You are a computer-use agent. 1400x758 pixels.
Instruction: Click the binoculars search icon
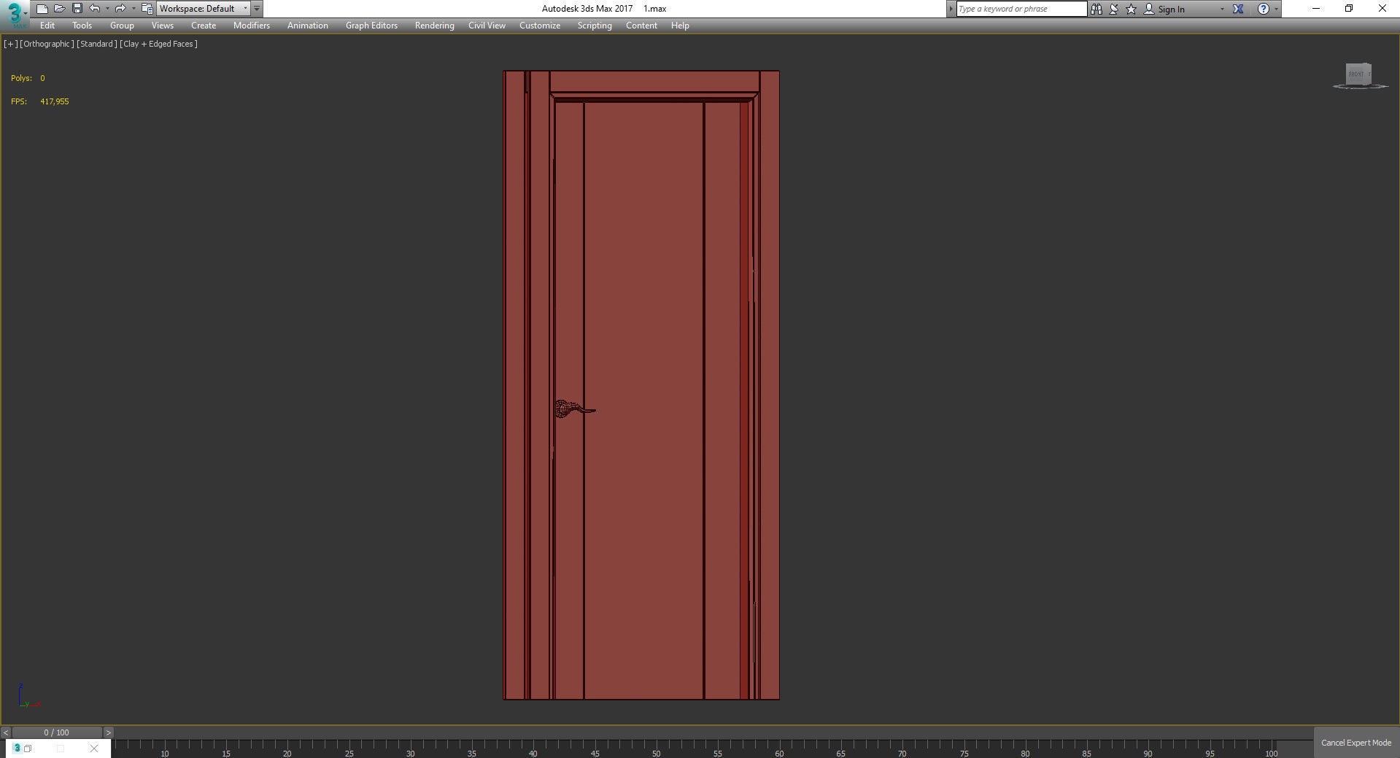[1096, 9]
